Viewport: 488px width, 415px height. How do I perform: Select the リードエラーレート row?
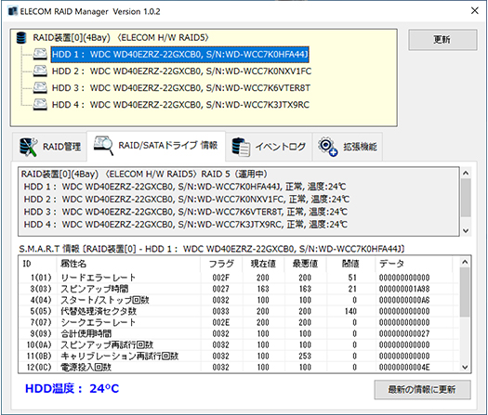point(238,278)
